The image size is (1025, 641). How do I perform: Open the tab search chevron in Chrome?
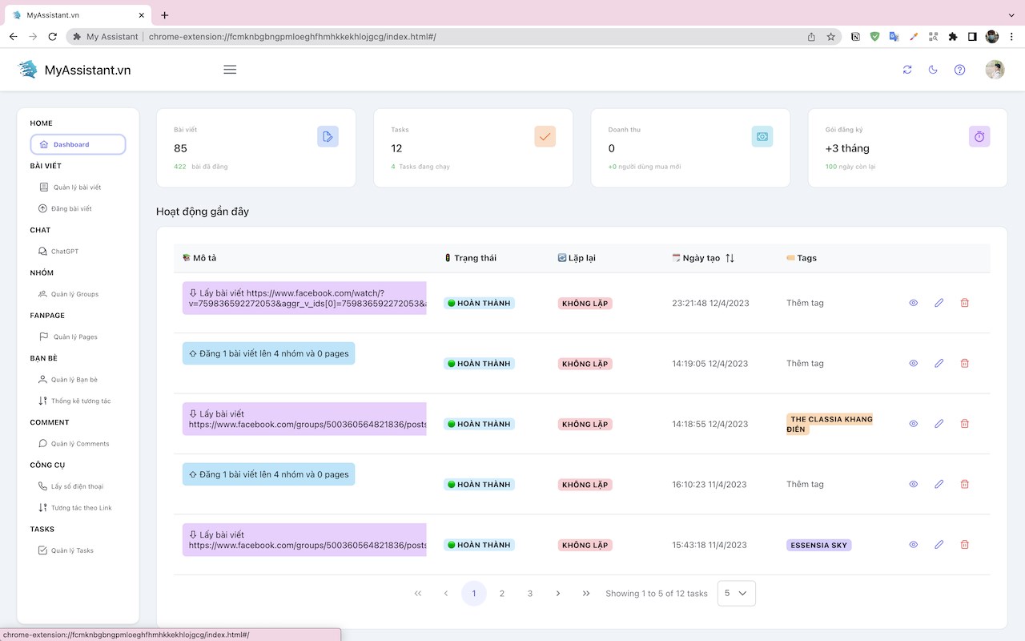point(1011,15)
